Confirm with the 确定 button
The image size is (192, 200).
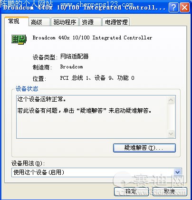pyautogui.click(x=131, y=191)
